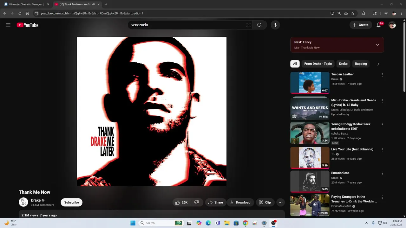Go back in browser history
Image resolution: width=406 pixels, height=228 pixels.
(x=4, y=13)
